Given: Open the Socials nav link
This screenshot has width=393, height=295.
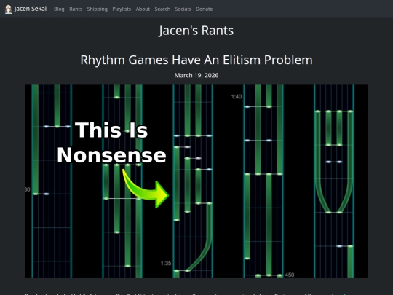Looking at the screenshot, I should coord(183,9).
